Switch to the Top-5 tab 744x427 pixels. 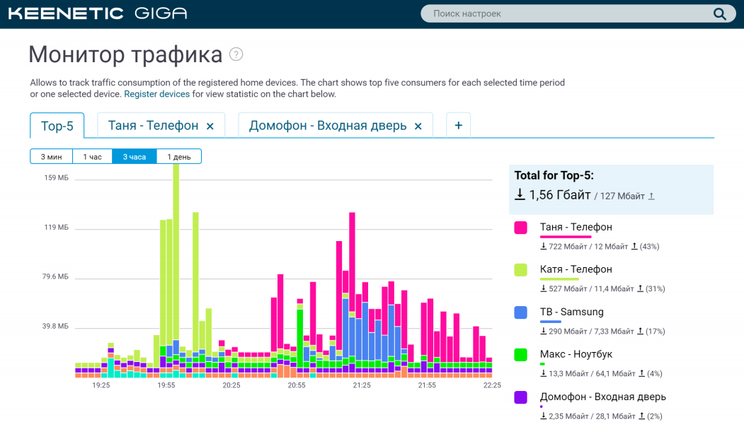click(57, 126)
